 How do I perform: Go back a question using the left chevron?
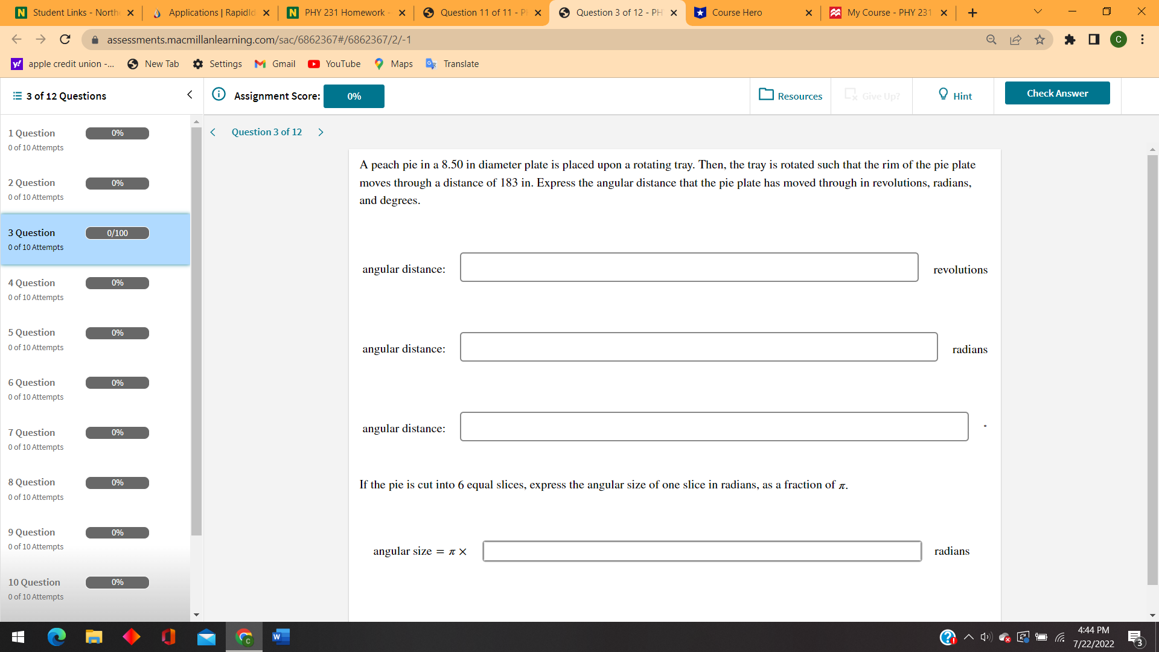pos(212,132)
